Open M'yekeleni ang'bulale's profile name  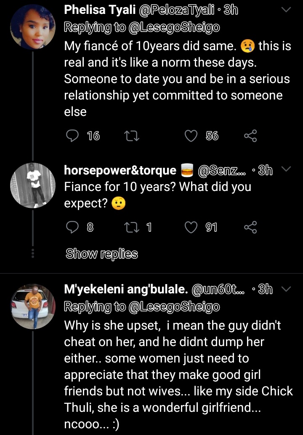(125, 290)
